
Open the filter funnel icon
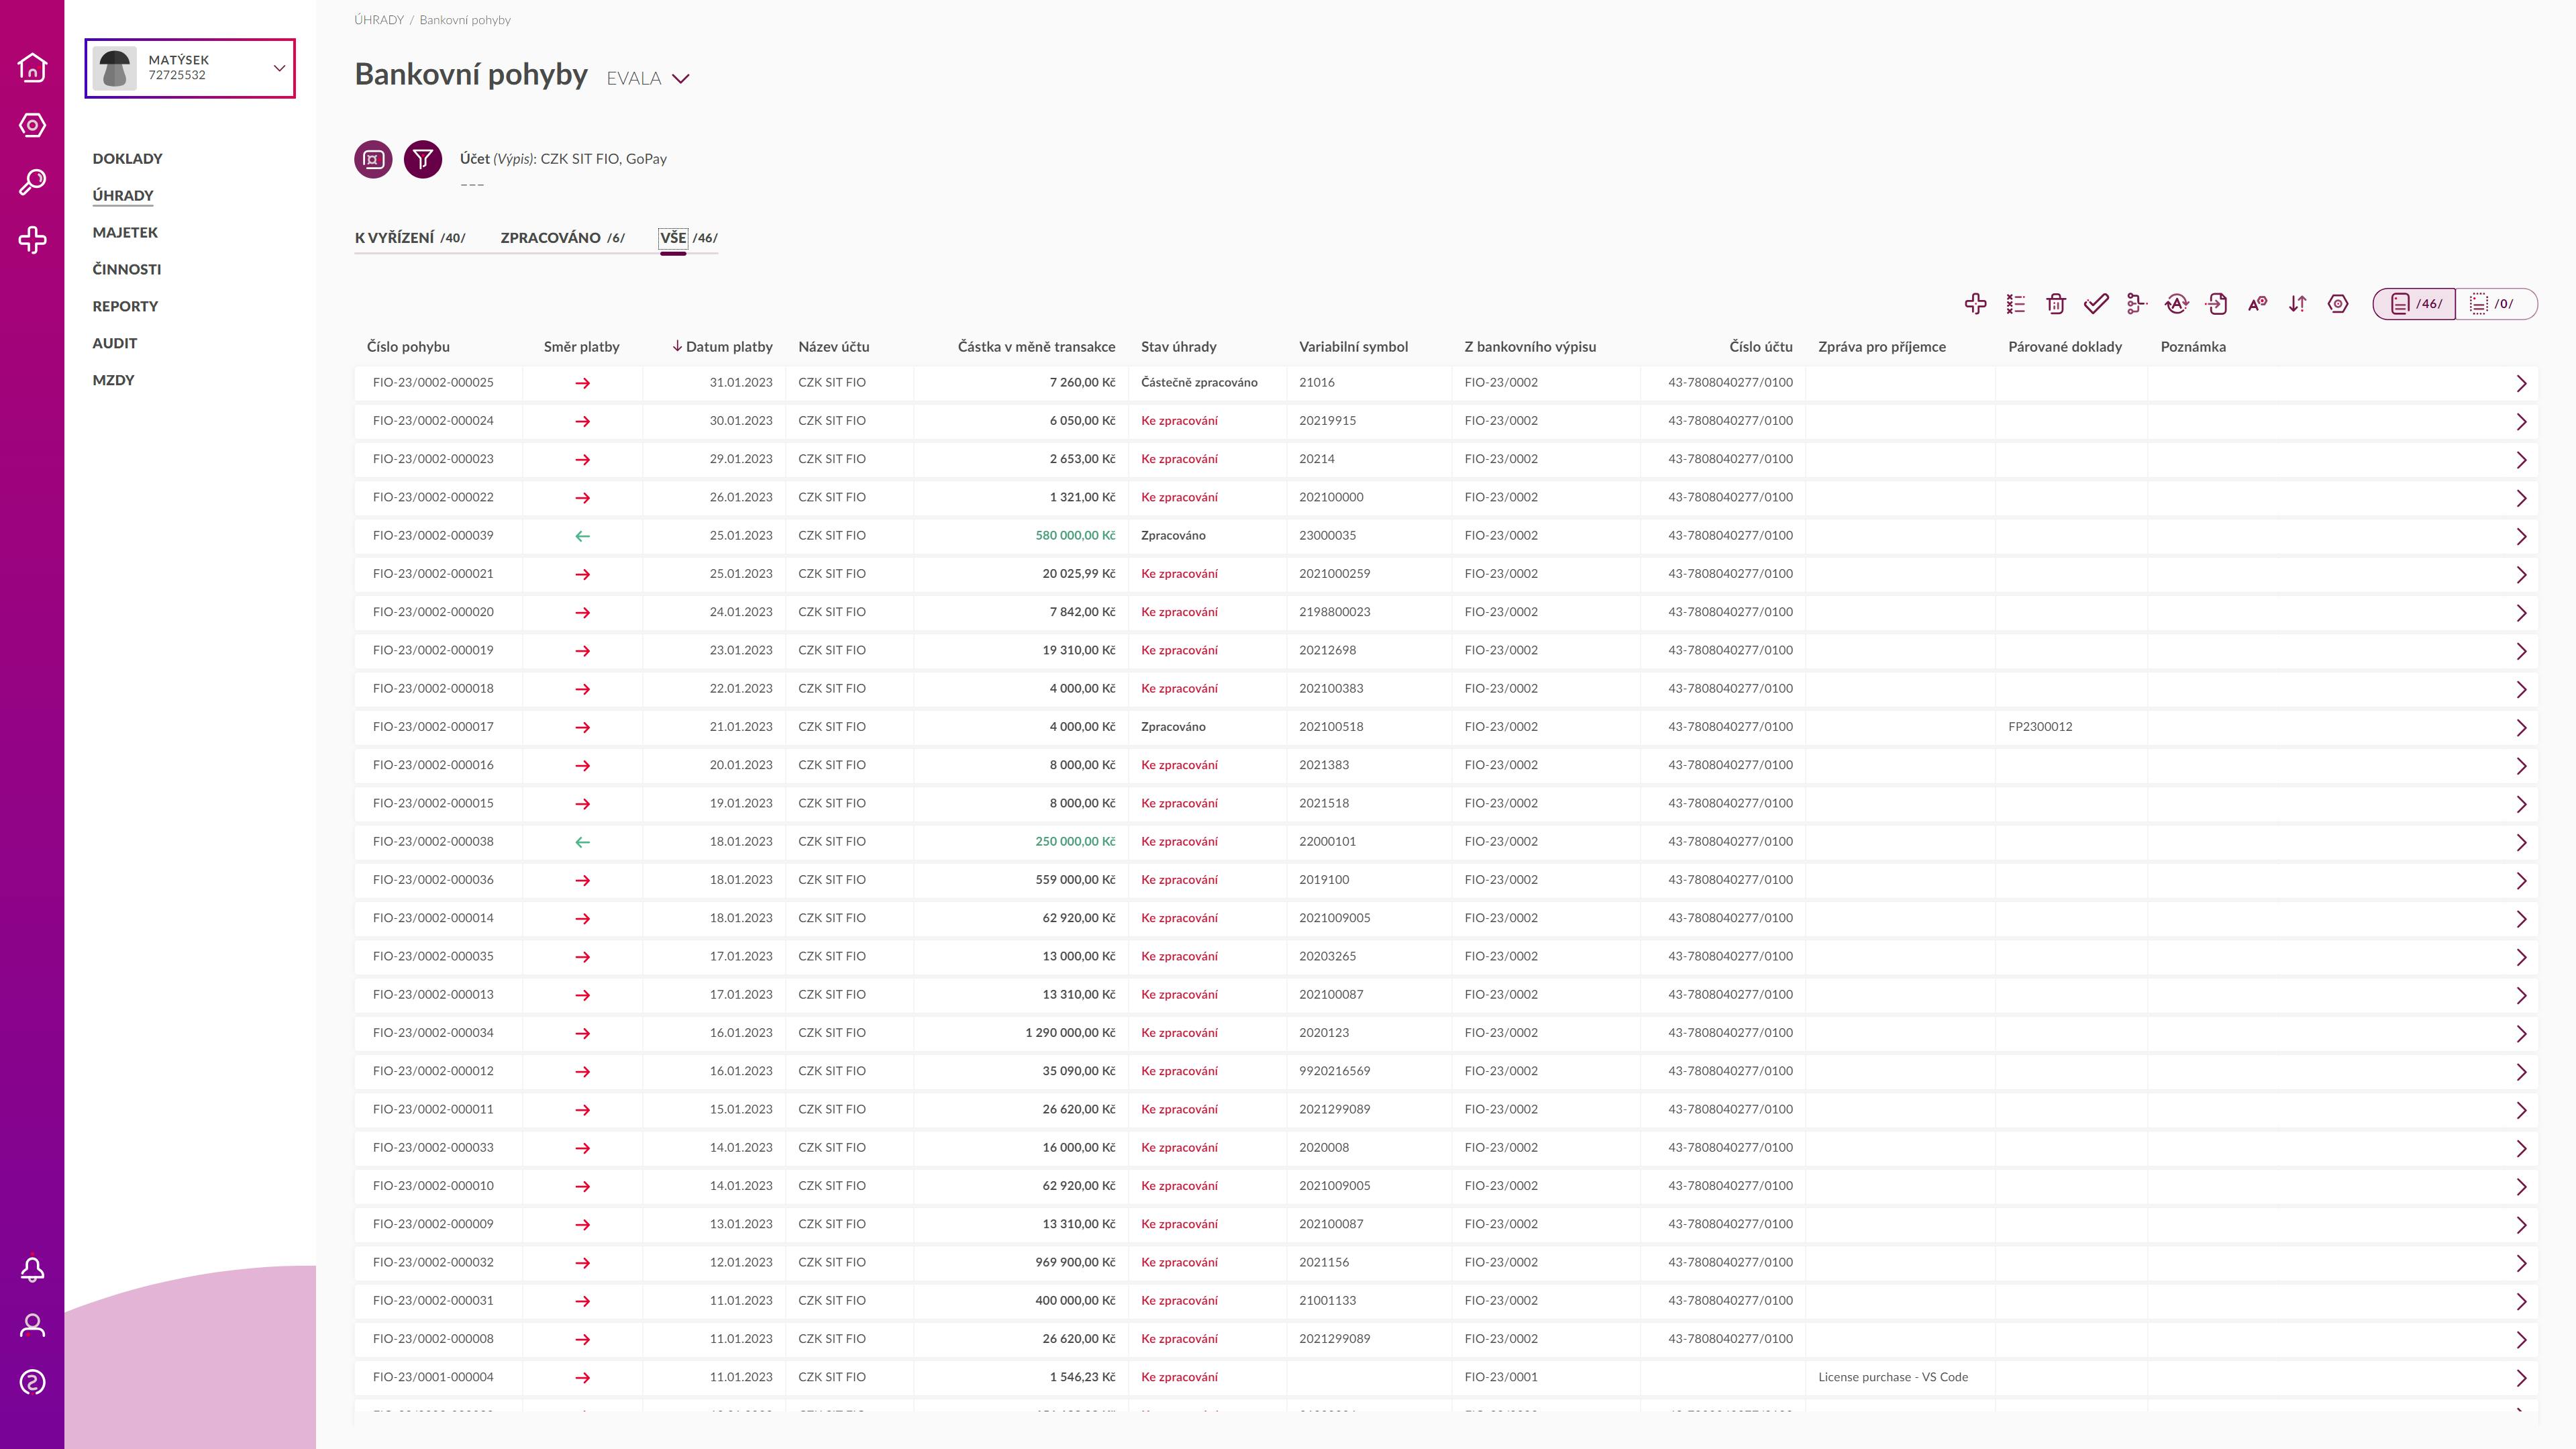(423, 159)
